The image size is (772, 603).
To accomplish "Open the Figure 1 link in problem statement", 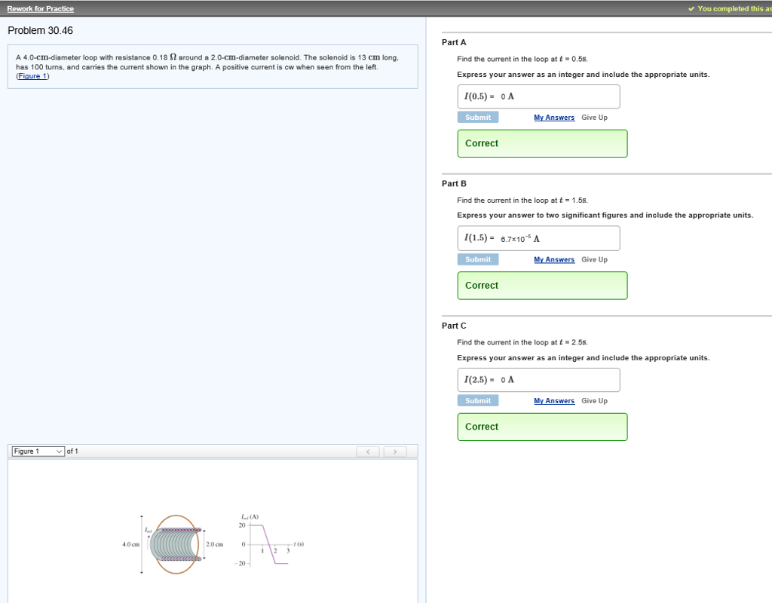I will 32,75.
